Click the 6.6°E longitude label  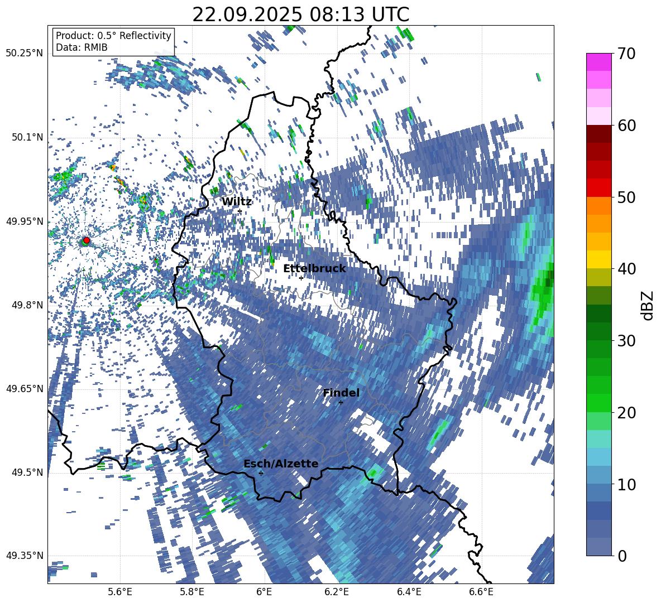[x=481, y=592]
